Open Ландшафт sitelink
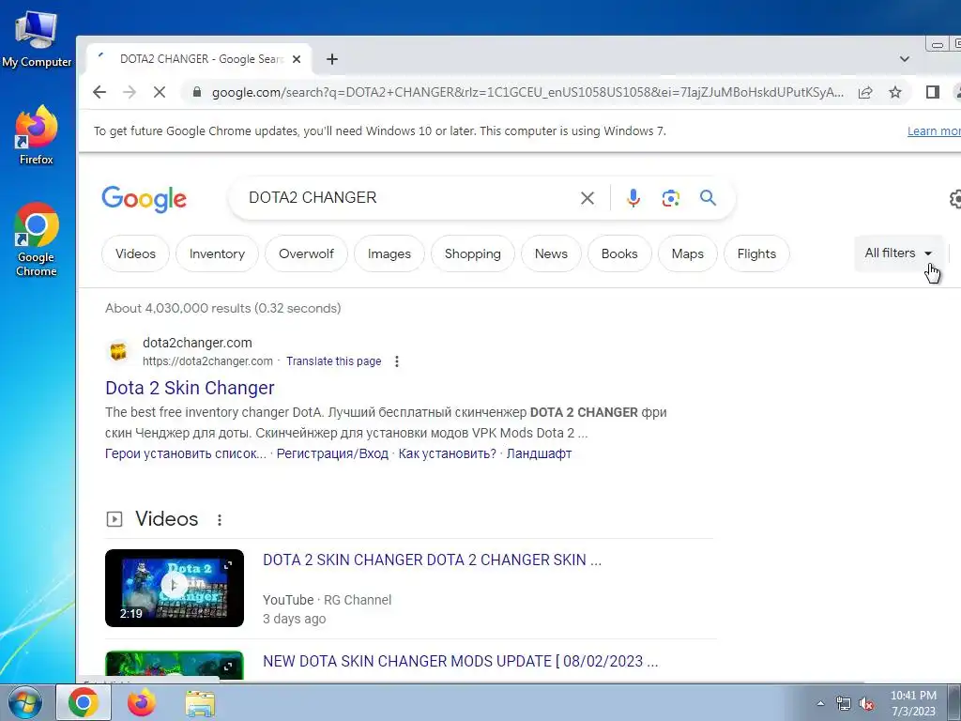961x721 pixels. pos(539,453)
